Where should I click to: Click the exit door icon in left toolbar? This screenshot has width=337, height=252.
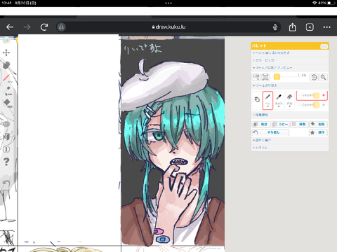[6, 136]
